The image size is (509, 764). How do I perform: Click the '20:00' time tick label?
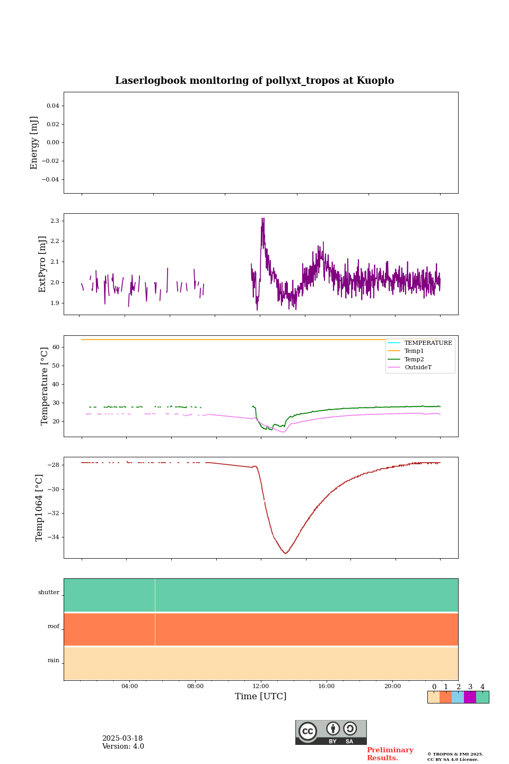click(392, 686)
